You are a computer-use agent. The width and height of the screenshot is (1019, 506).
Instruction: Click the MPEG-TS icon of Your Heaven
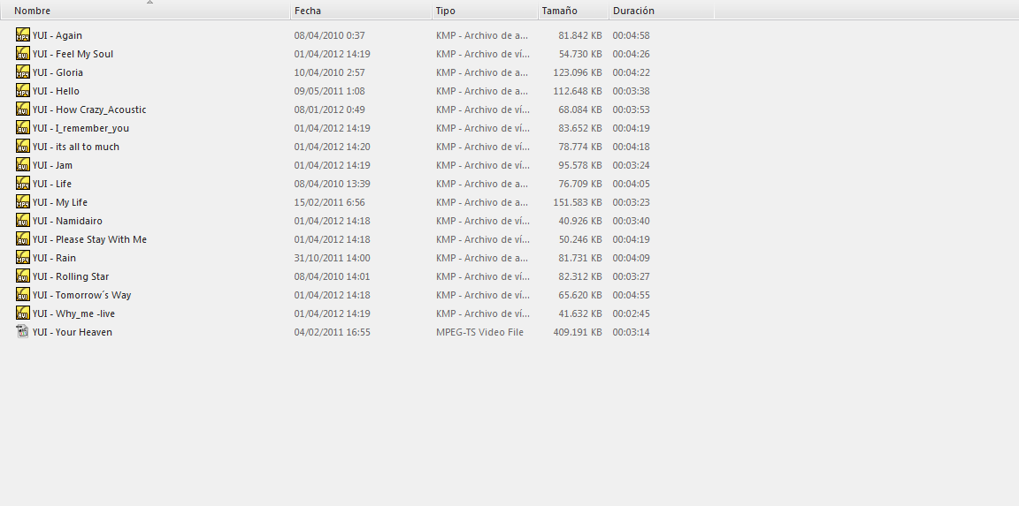[x=23, y=331]
